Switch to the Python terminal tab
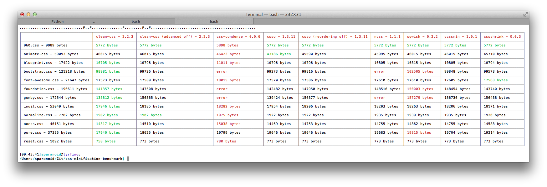Screen dimensions: 547x187 tap(57, 22)
